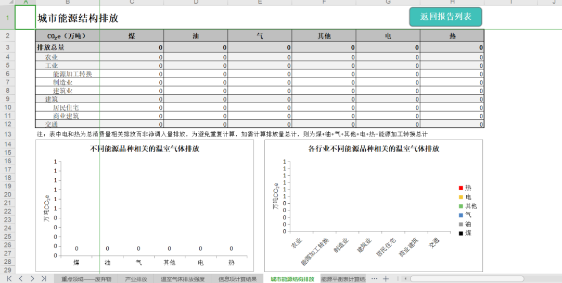Click the gray 油 legend swatch

[461, 224]
